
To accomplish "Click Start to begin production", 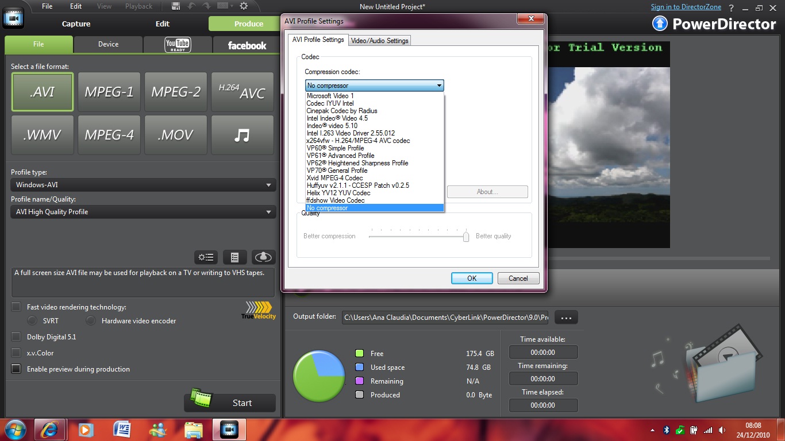I will [x=230, y=403].
